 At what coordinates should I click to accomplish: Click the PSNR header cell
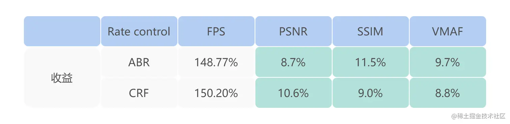click(x=293, y=31)
